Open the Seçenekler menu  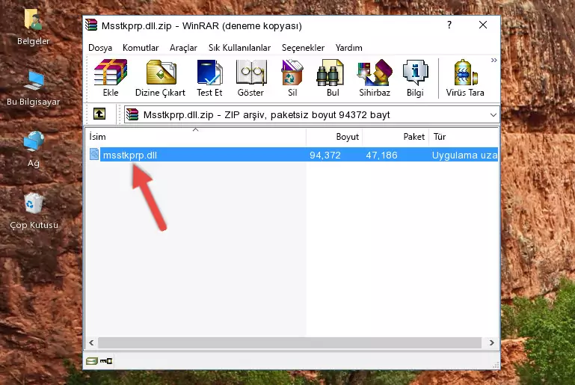[x=303, y=48]
